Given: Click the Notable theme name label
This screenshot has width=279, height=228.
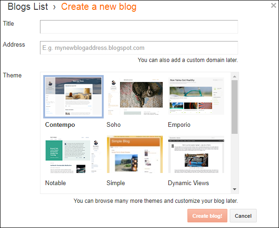Looking at the screenshot, I should 55,183.
